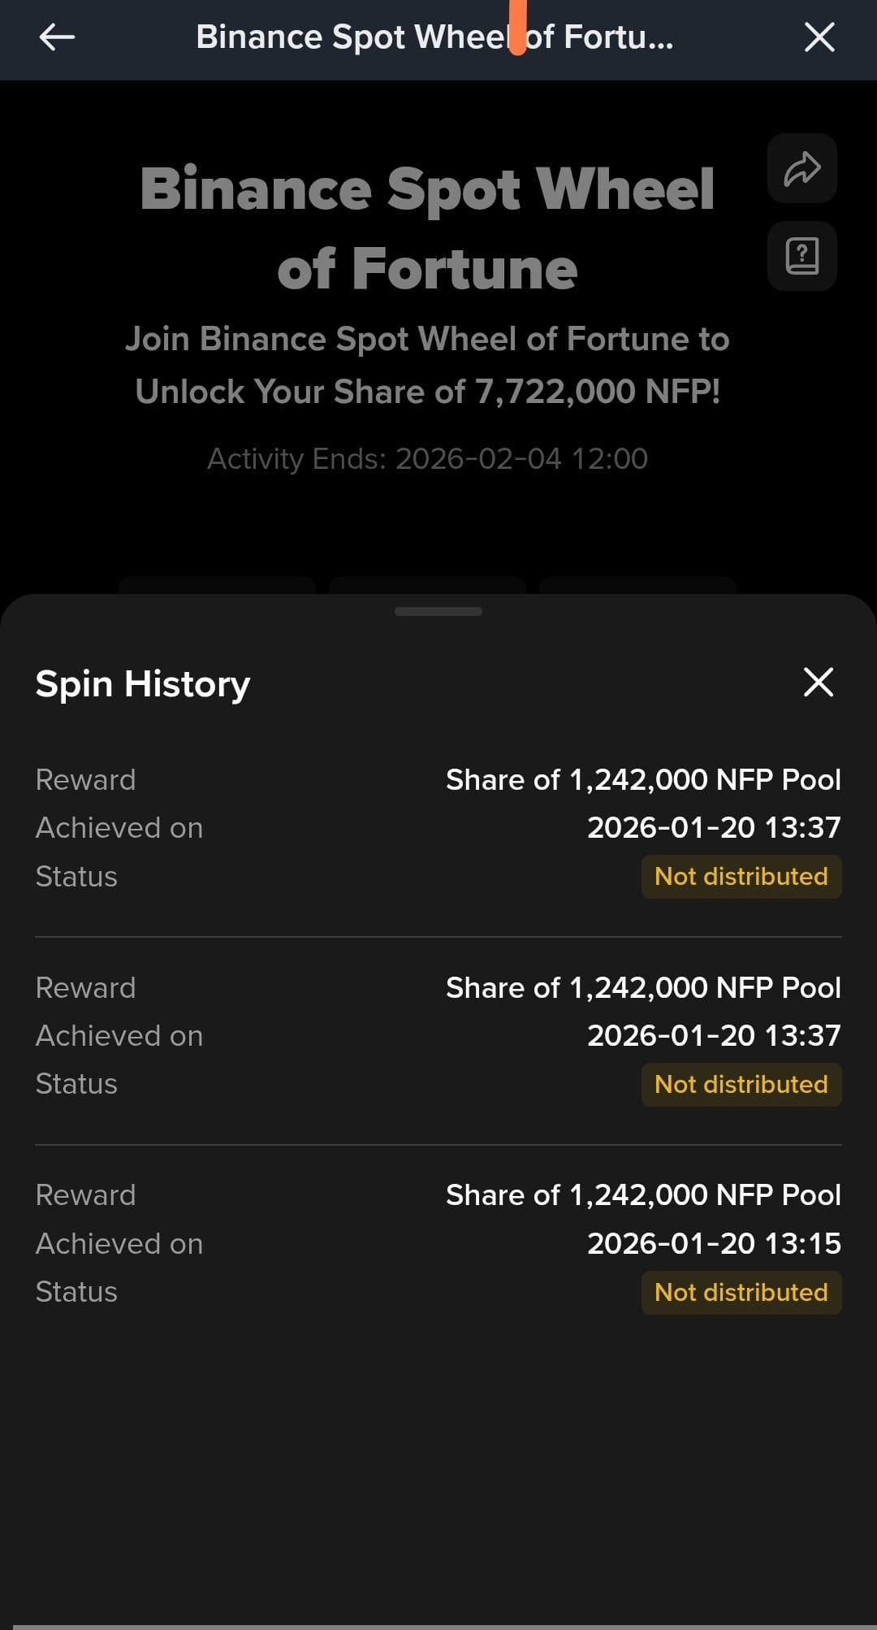Tap the Achieved on label of the 13:15 entry
This screenshot has width=877, height=1630.
point(119,1244)
